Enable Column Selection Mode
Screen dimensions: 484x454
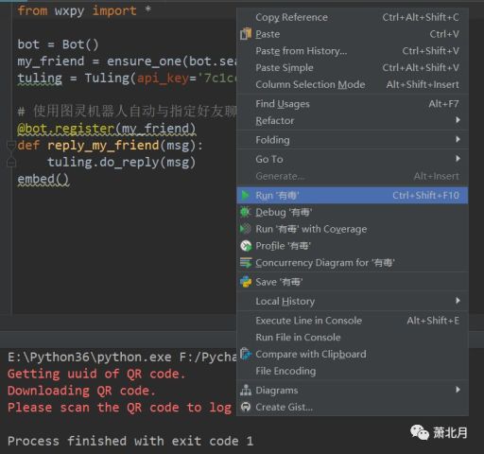click(x=353, y=84)
